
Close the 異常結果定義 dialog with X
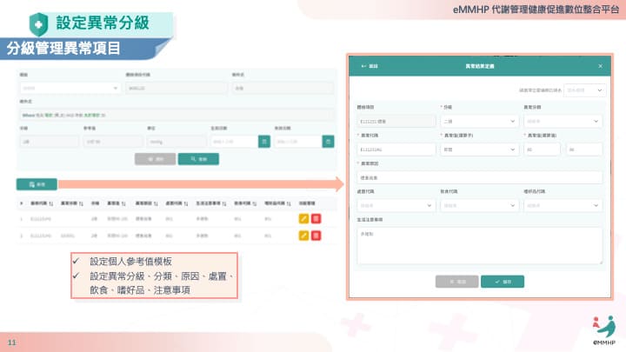[600, 66]
